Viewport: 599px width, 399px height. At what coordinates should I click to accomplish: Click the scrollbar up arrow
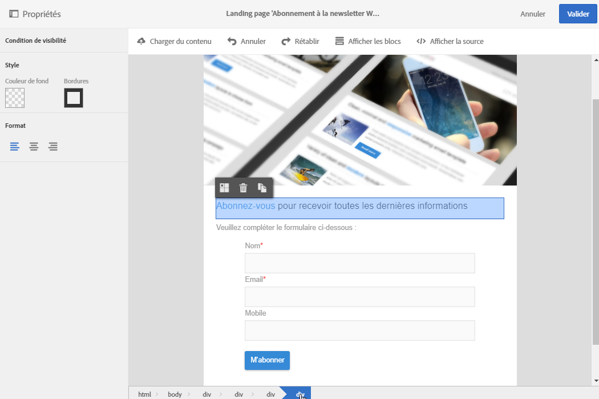(x=596, y=60)
